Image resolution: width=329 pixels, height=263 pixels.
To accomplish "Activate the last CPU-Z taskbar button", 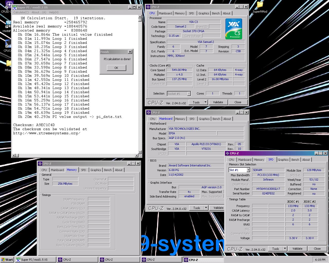I will pos(203,260).
